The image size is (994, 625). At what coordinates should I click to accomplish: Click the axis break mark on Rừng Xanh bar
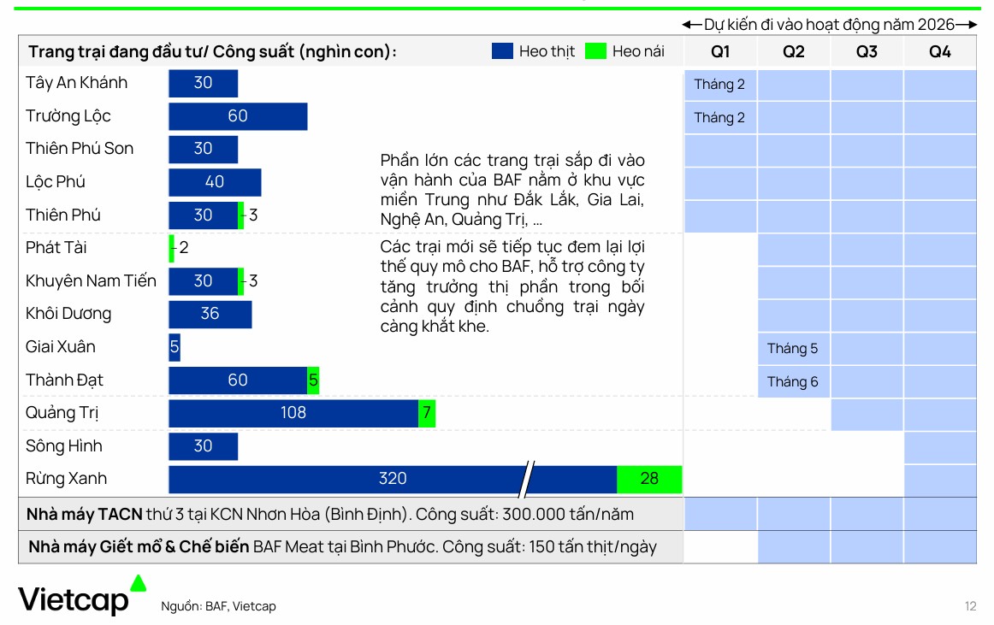click(527, 479)
